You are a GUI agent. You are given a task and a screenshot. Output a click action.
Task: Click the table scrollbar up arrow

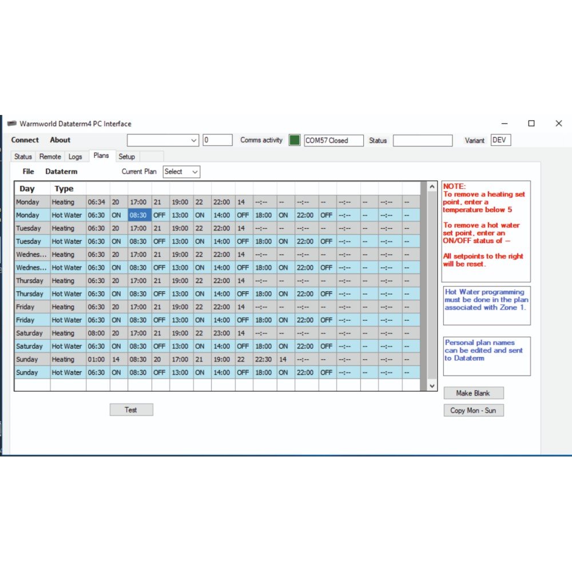[x=432, y=187]
